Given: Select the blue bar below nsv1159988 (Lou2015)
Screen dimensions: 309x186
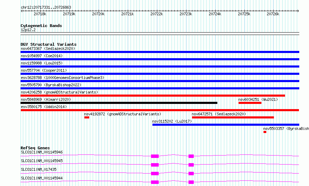Looking at the screenshot, I should [x=160, y=67].
